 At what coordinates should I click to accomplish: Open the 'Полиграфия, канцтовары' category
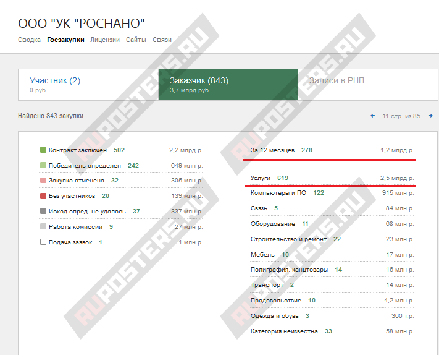(289, 270)
